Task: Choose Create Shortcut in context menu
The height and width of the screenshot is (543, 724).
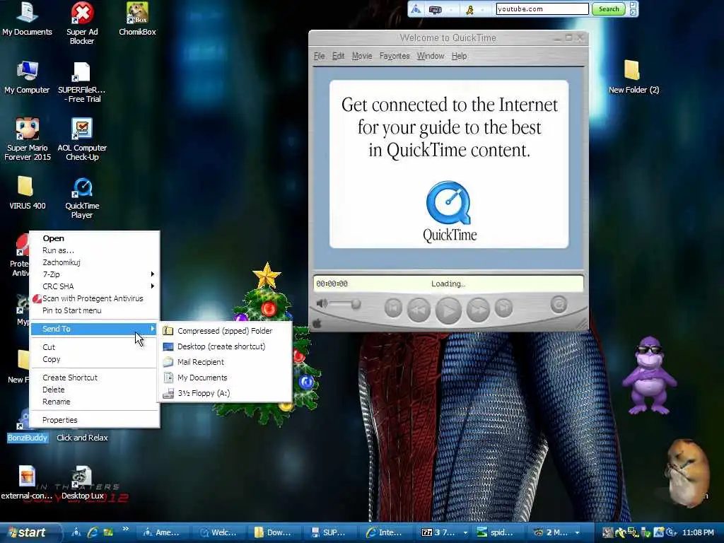Action: (x=95, y=378)
